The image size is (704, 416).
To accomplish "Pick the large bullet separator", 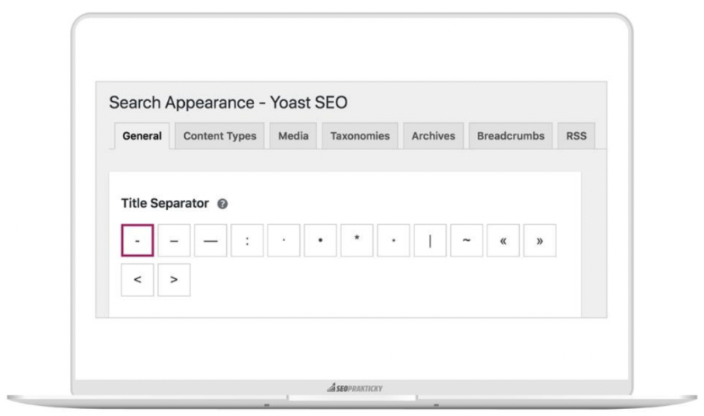I will 320,240.
